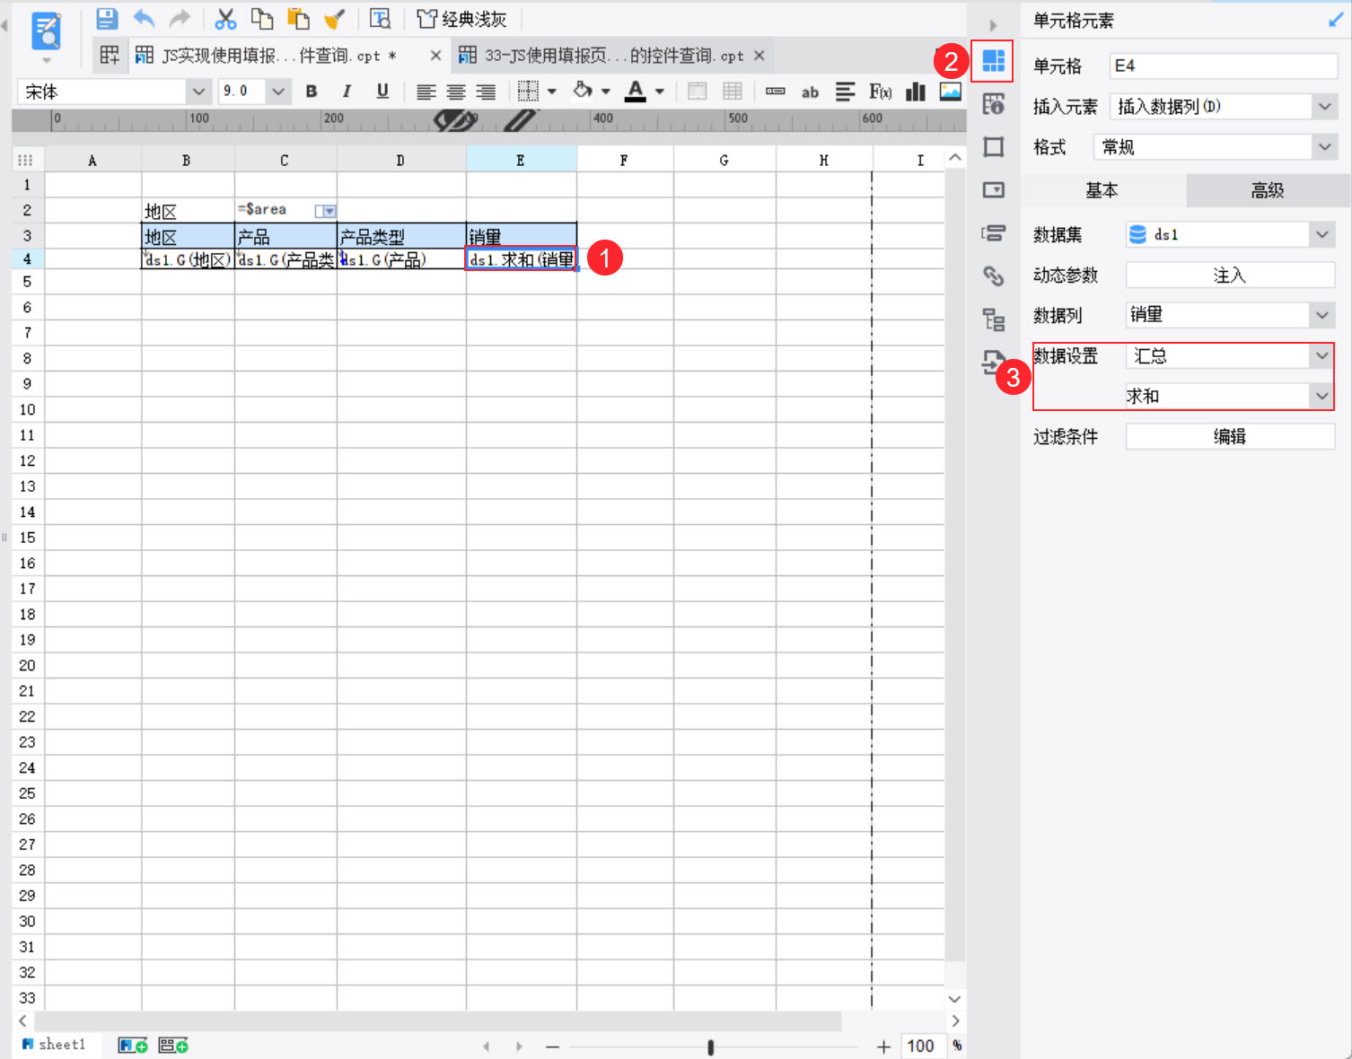Copy the selected cell
1352x1059 pixels.
point(262,19)
